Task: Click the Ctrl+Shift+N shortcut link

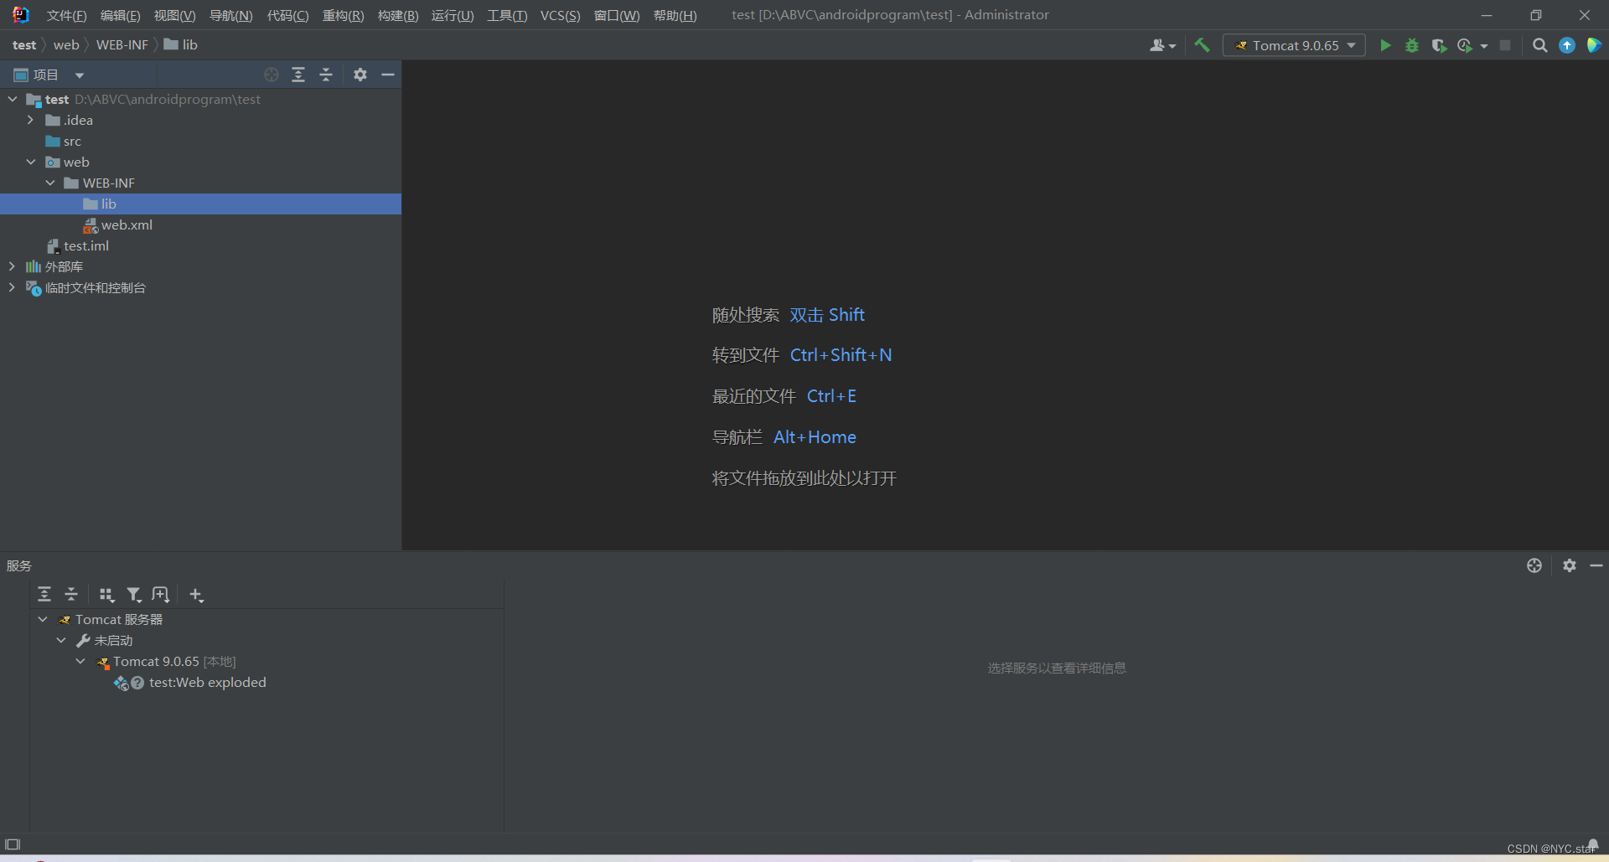Action: (x=841, y=355)
